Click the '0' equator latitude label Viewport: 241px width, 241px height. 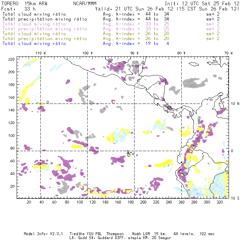coord(232,151)
